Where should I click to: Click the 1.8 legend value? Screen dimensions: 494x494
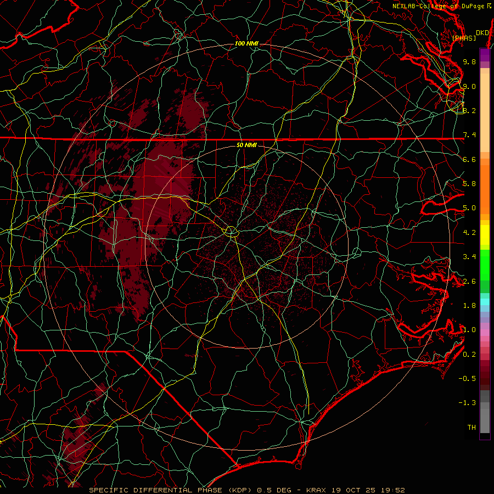click(469, 306)
